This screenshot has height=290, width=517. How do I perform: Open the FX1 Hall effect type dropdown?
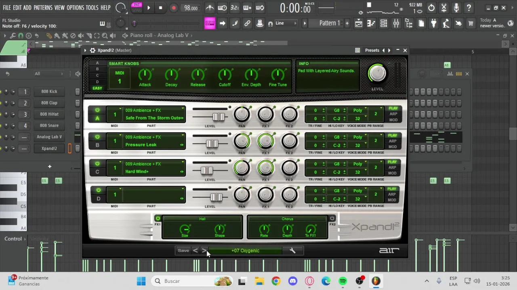pyautogui.click(x=202, y=219)
